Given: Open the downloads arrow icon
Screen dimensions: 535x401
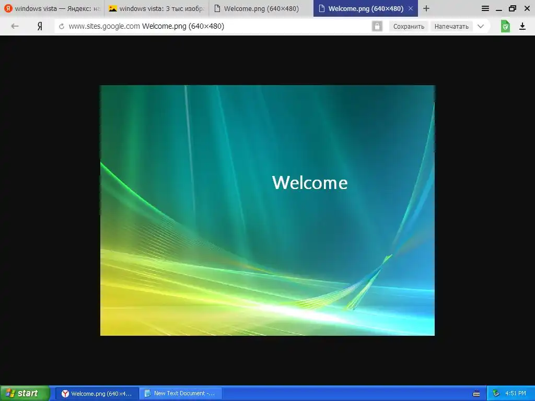Looking at the screenshot, I should tap(522, 26).
